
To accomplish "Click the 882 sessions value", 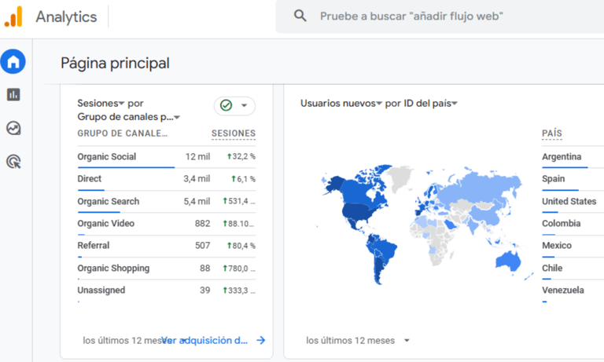I will [x=203, y=224].
